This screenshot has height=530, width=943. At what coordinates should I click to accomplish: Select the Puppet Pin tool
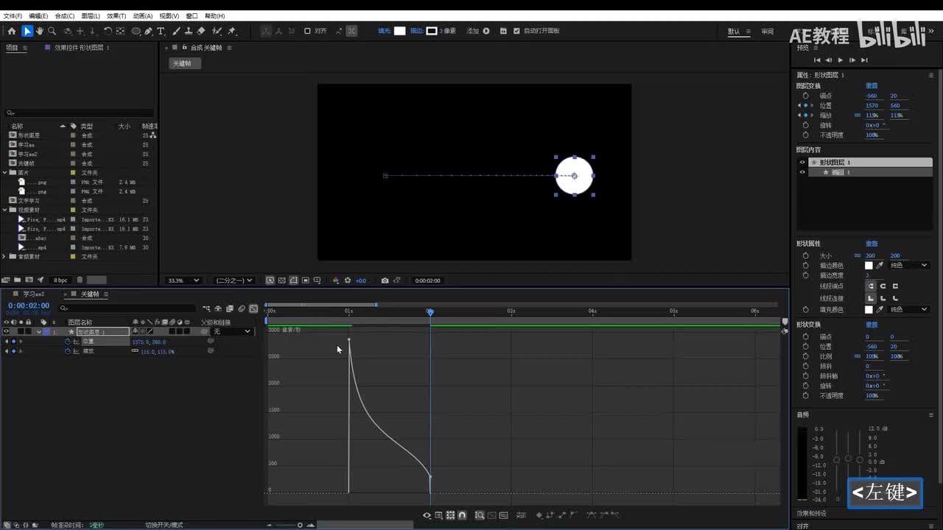tap(232, 31)
